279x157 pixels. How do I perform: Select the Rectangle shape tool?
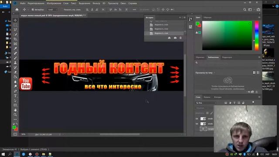(x=15, y=105)
